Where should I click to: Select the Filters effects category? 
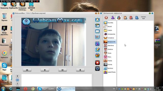(110, 57)
